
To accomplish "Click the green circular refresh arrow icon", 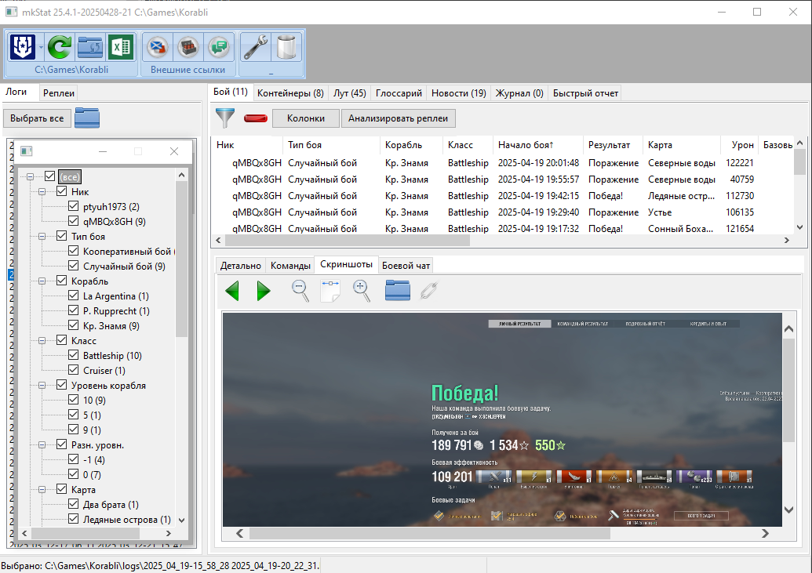I will [x=59, y=47].
